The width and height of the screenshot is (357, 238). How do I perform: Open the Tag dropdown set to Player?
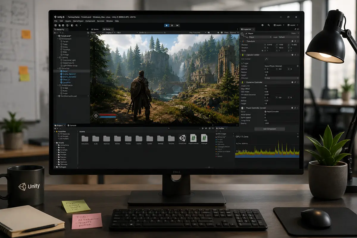pos(260,37)
